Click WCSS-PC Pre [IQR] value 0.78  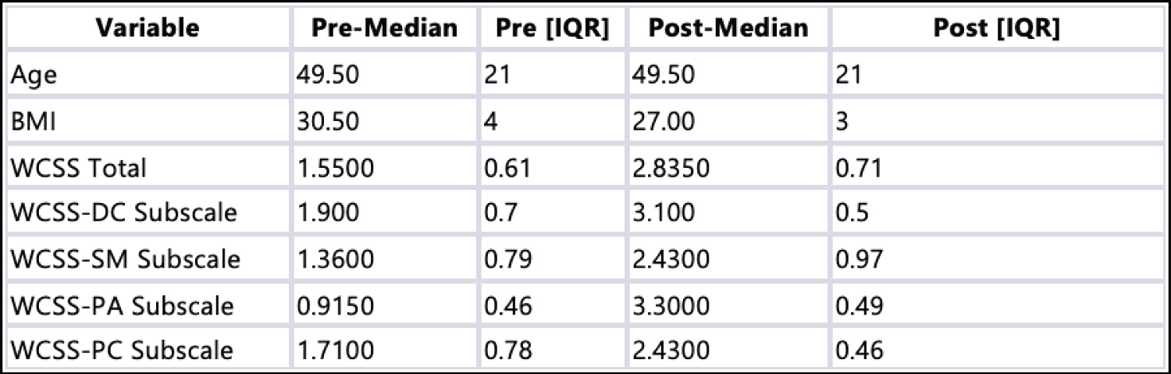click(x=508, y=350)
